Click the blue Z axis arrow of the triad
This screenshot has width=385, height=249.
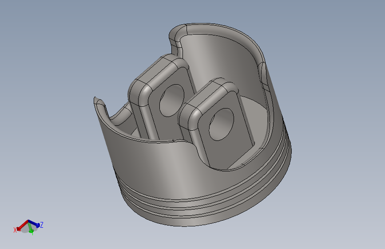coord(34,223)
